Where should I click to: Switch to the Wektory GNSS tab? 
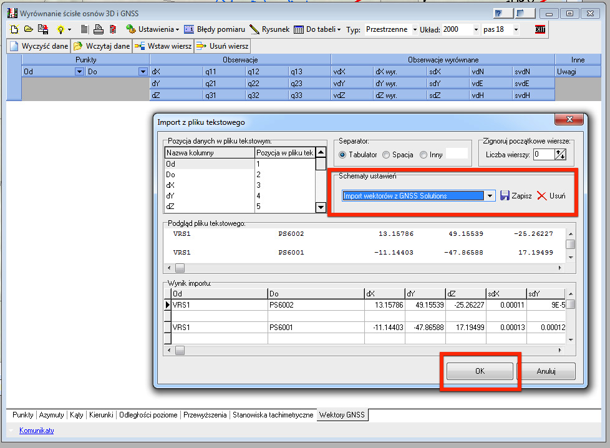(x=342, y=415)
